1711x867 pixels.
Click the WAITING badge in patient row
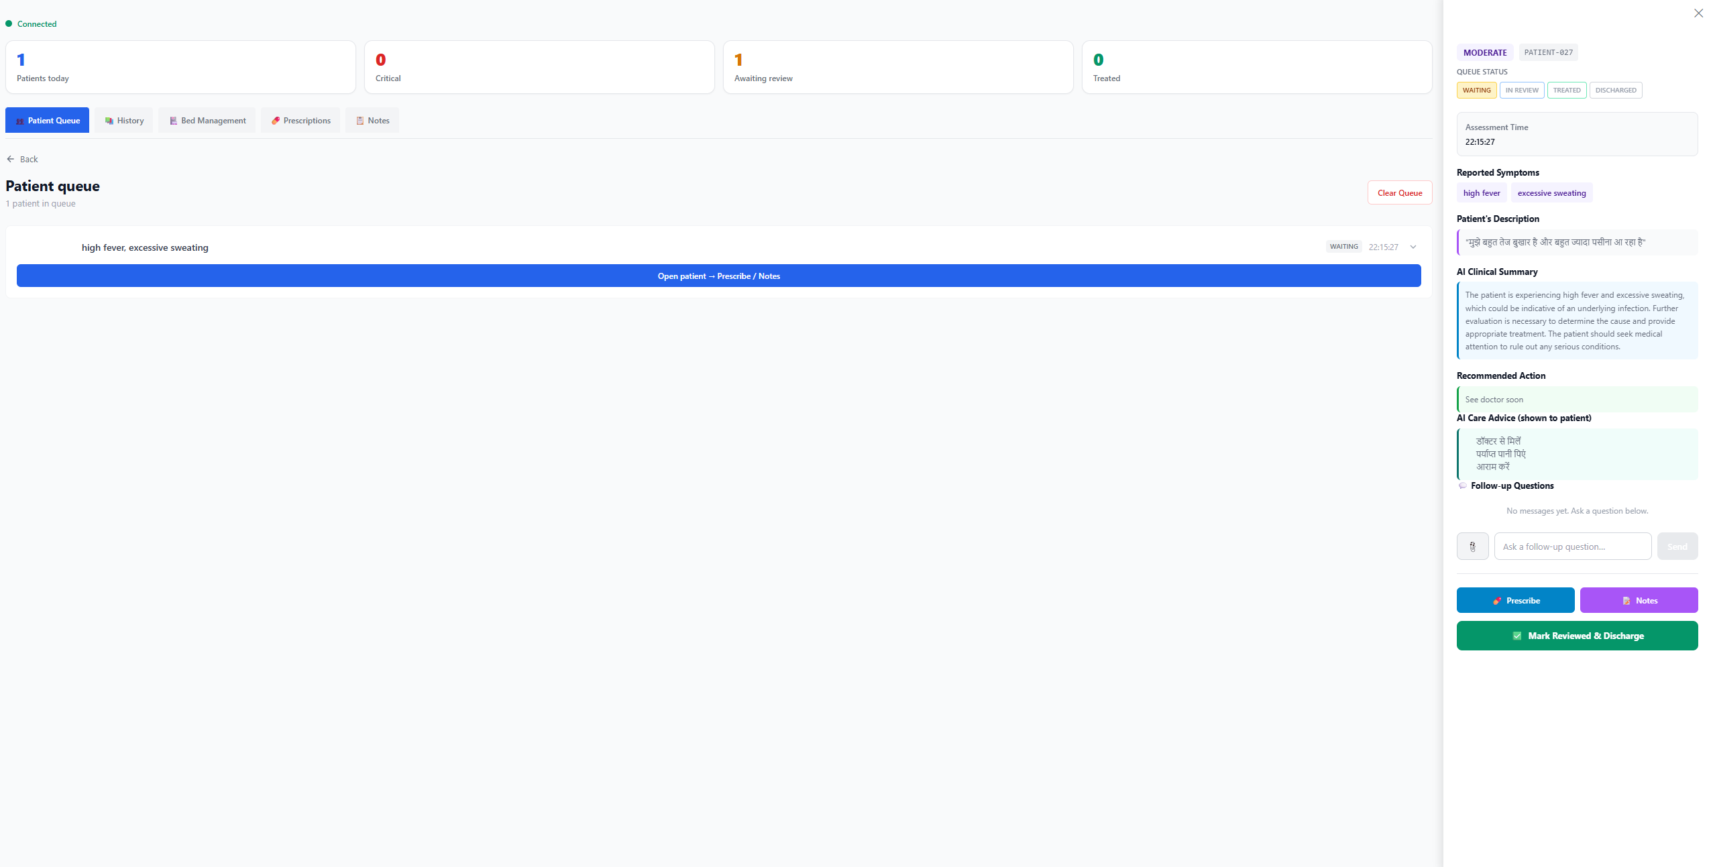click(x=1343, y=247)
